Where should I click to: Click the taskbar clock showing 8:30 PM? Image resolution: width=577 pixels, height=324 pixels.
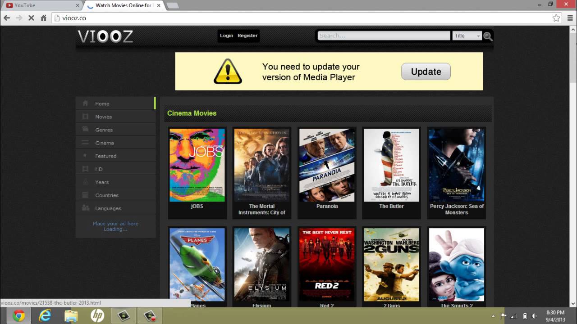point(555,316)
